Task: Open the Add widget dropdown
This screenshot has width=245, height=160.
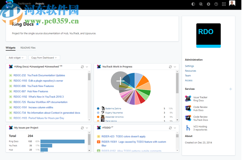Action: [16, 58]
